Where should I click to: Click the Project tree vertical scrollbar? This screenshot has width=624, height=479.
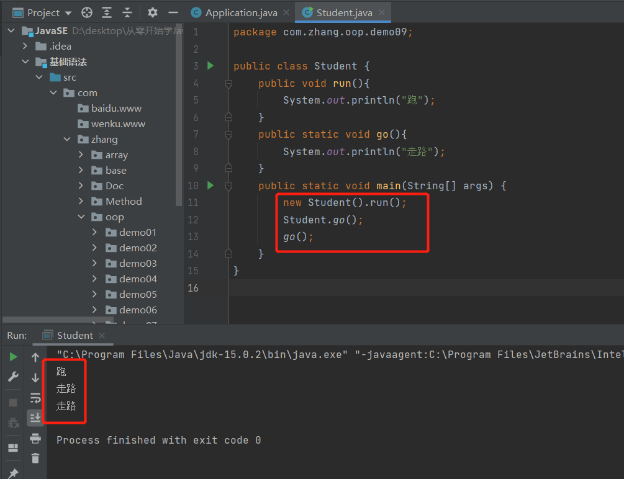(179, 115)
